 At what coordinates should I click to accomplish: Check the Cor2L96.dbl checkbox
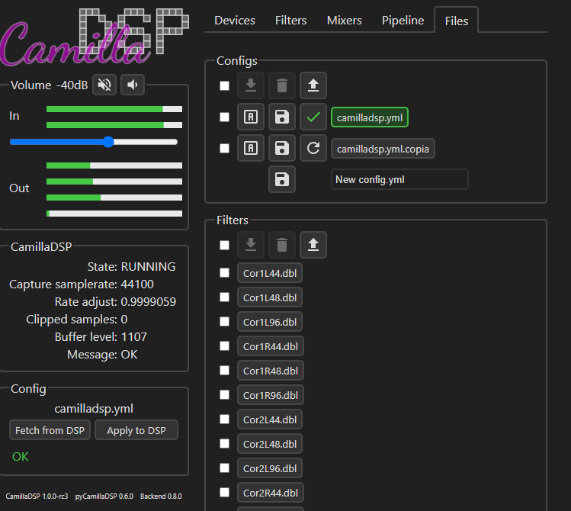point(225,468)
